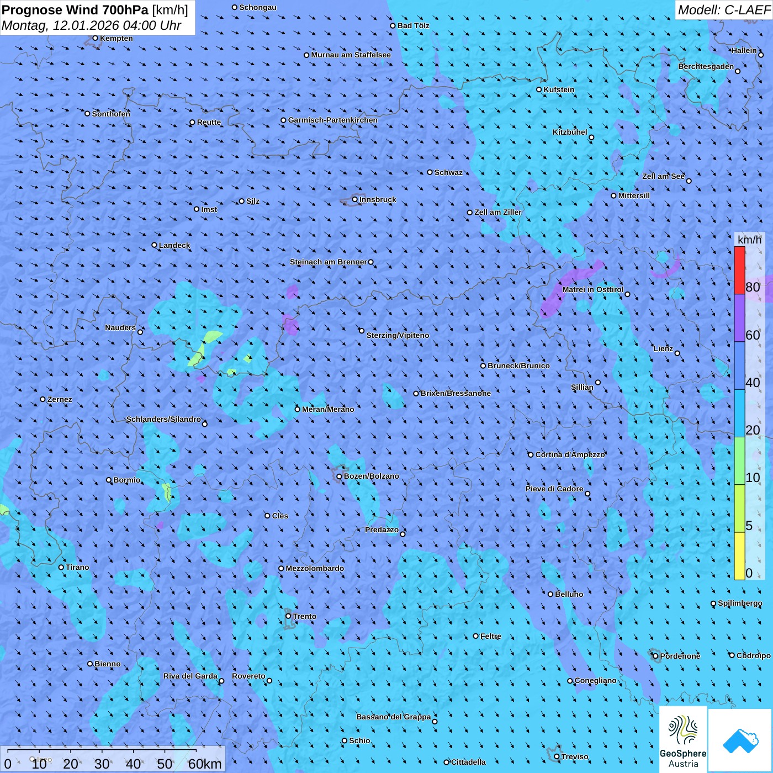773x773 pixels.
Task: Click the Pieve di Cadore label
Action: click(554, 489)
